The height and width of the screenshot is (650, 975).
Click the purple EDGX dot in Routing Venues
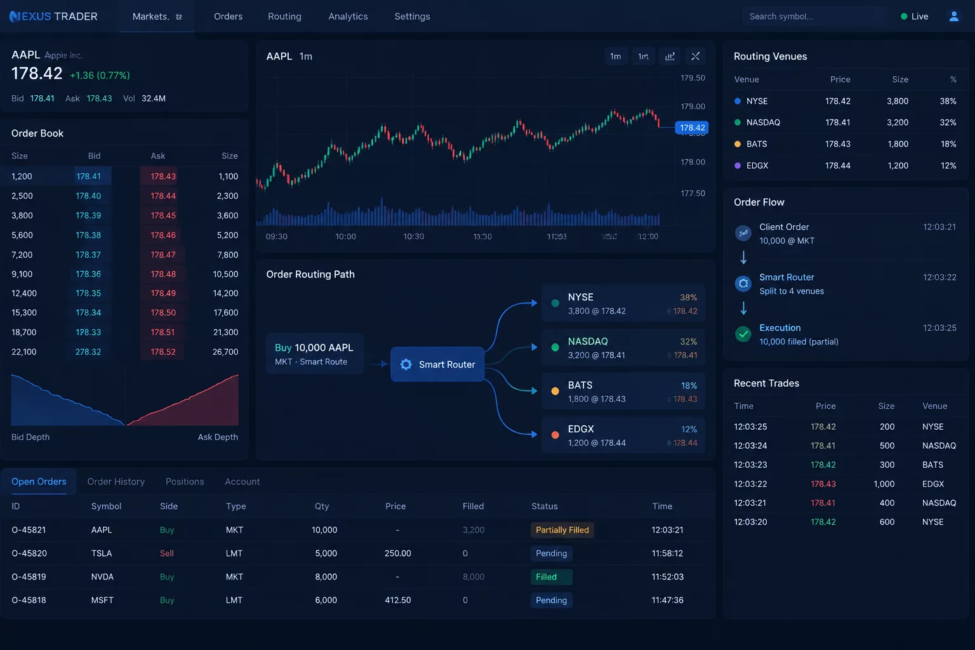click(x=738, y=166)
